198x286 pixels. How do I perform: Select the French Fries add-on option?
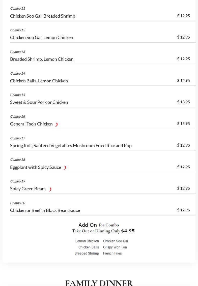112,253
